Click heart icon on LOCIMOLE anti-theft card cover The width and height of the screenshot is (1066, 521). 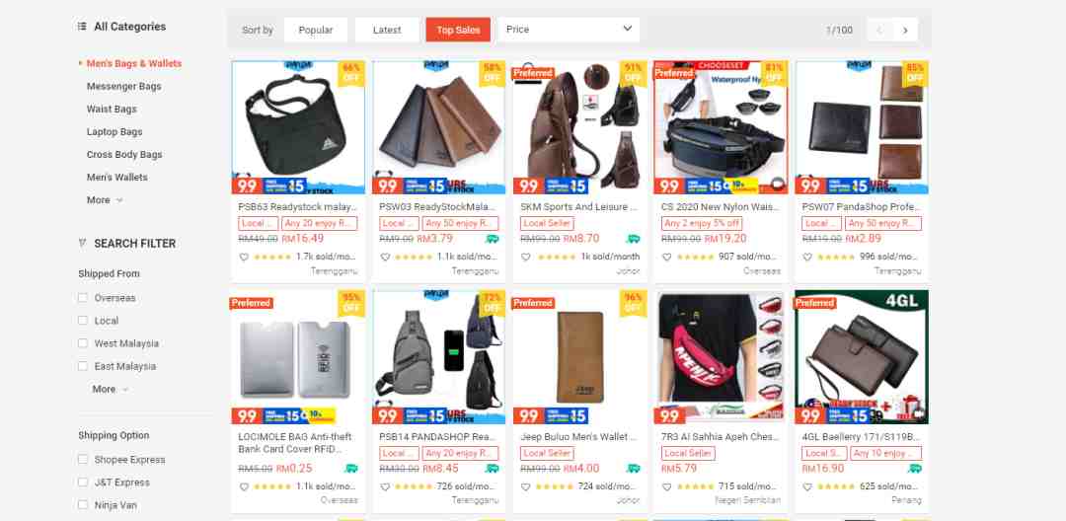[244, 486]
